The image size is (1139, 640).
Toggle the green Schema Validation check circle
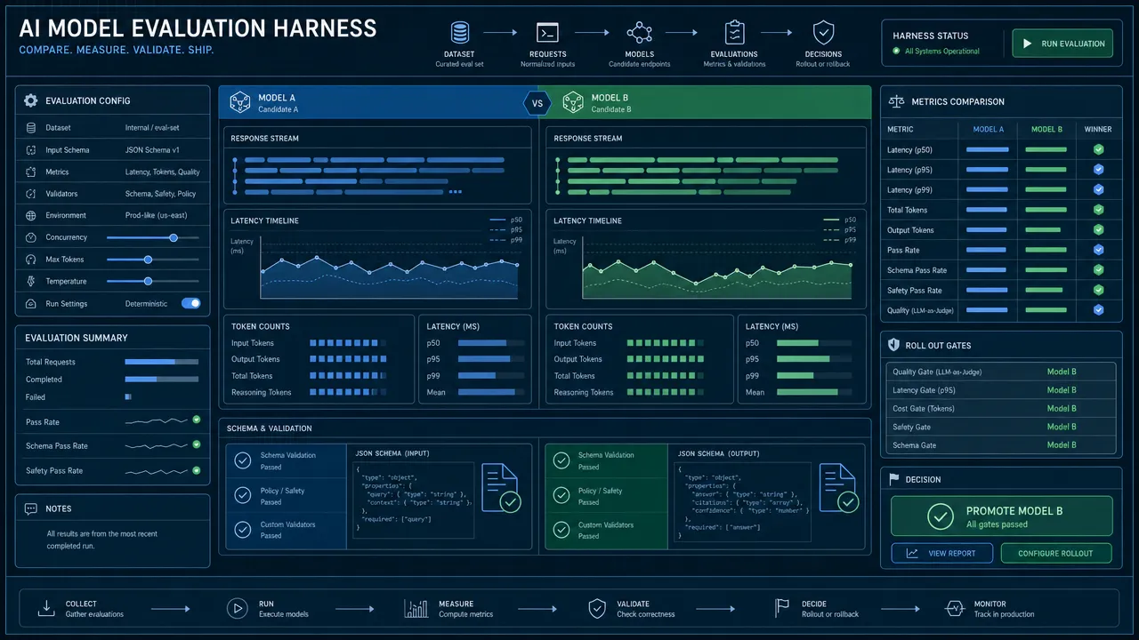point(561,460)
